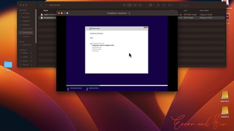This screenshot has width=234, height=131.
Task: Click the spinner next to Installation Assistant title
Action: (x=129, y=13)
